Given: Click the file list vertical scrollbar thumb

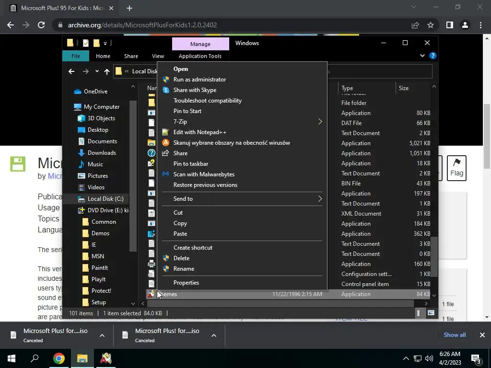Looking at the screenshot, I should (433, 257).
